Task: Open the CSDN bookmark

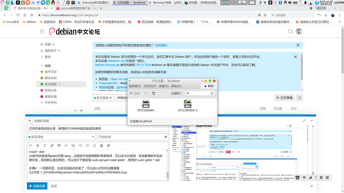Action: 77,22
